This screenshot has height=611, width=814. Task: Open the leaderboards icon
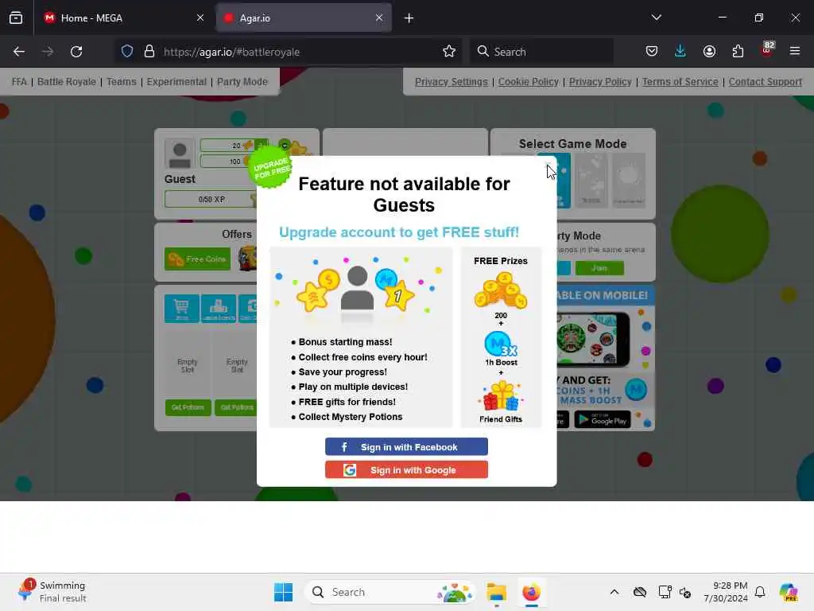pyautogui.click(x=219, y=309)
